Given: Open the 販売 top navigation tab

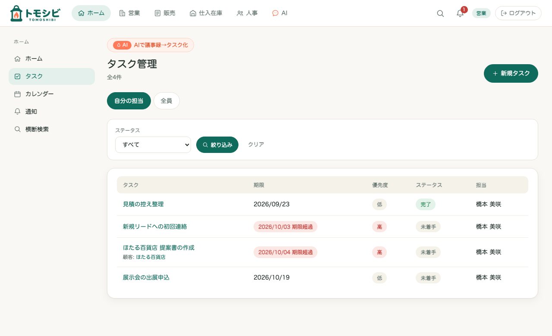Looking at the screenshot, I should tap(165, 13).
